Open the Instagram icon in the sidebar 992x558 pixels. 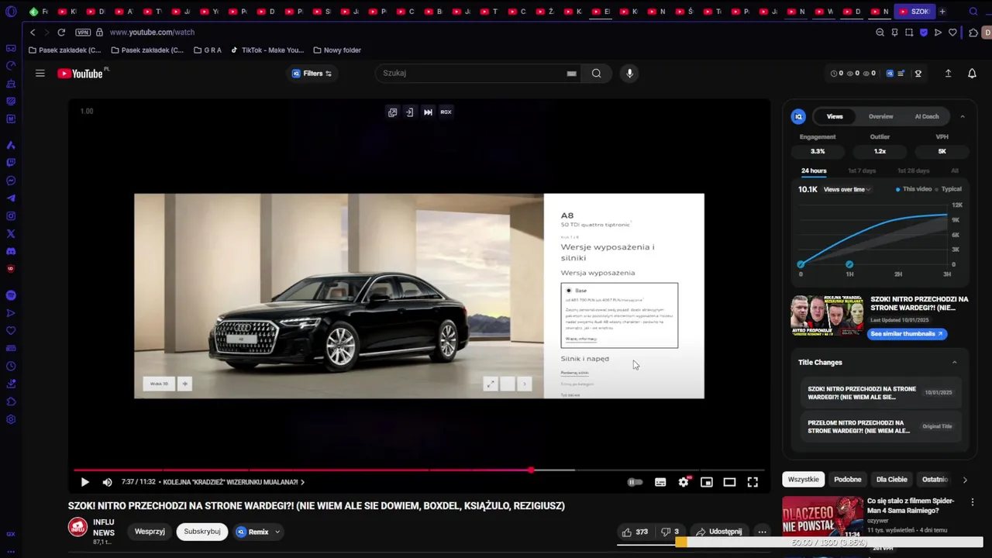[11, 216]
